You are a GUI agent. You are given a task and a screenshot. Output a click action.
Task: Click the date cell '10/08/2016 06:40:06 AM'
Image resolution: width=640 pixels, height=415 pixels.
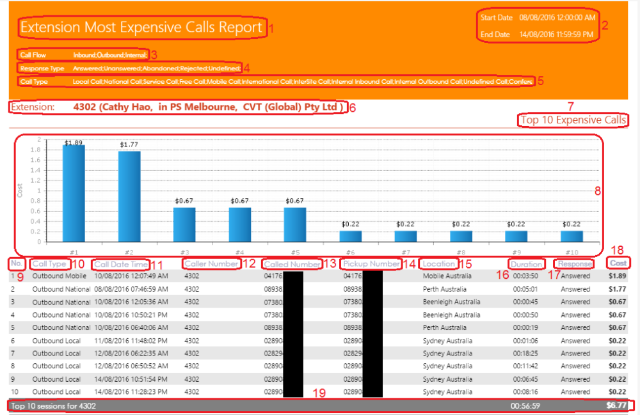(x=131, y=327)
